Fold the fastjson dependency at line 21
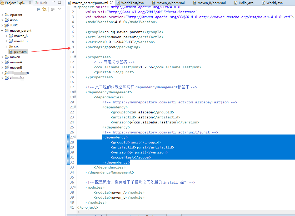This screenshot has width=295, height=216. pos(75,107)
